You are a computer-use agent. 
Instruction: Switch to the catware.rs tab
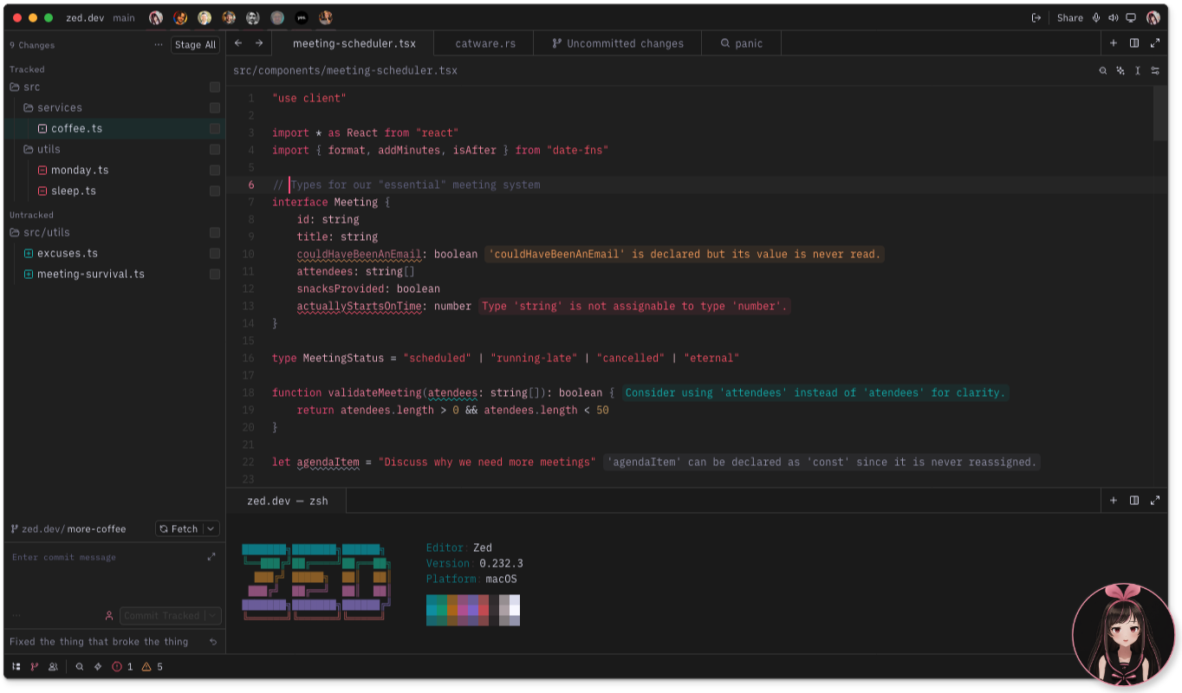[485, 43]
